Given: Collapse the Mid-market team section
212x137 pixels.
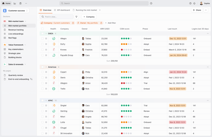Looking at the screenshot, I should pyautogui.click(x=25, y=21).
